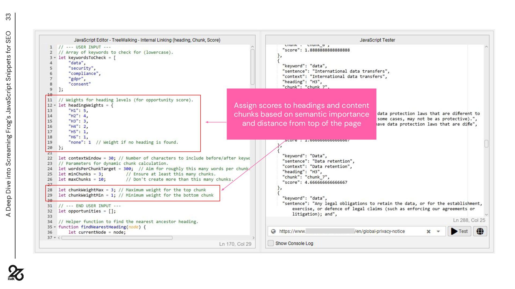Viewport: 515px width, 289px height.
Task: Enable the Show Console Log checkbox
Action: point(271,243)
